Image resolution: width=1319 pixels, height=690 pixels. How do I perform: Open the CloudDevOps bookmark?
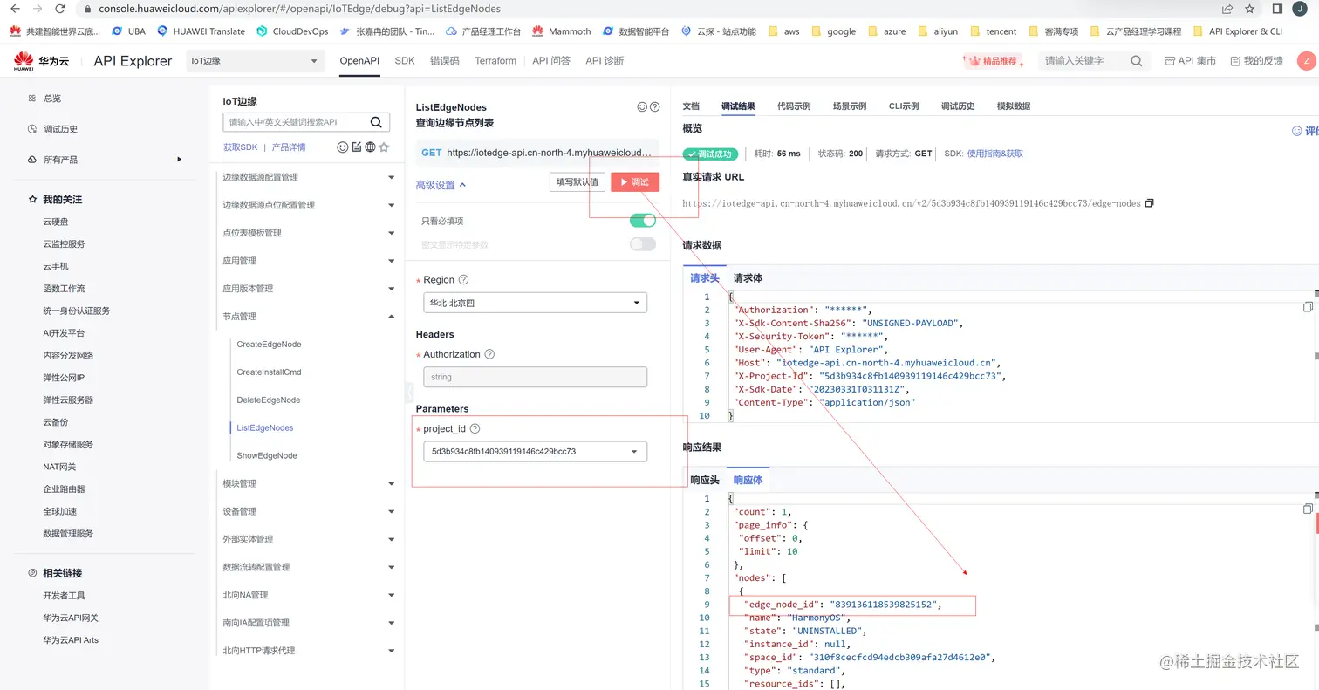tap(293, 31)
